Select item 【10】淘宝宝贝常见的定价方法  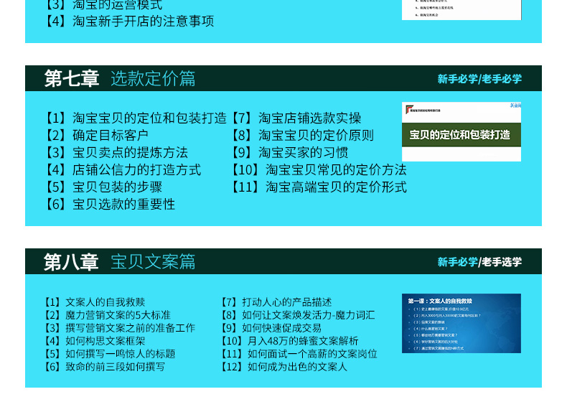pos(319,169)
